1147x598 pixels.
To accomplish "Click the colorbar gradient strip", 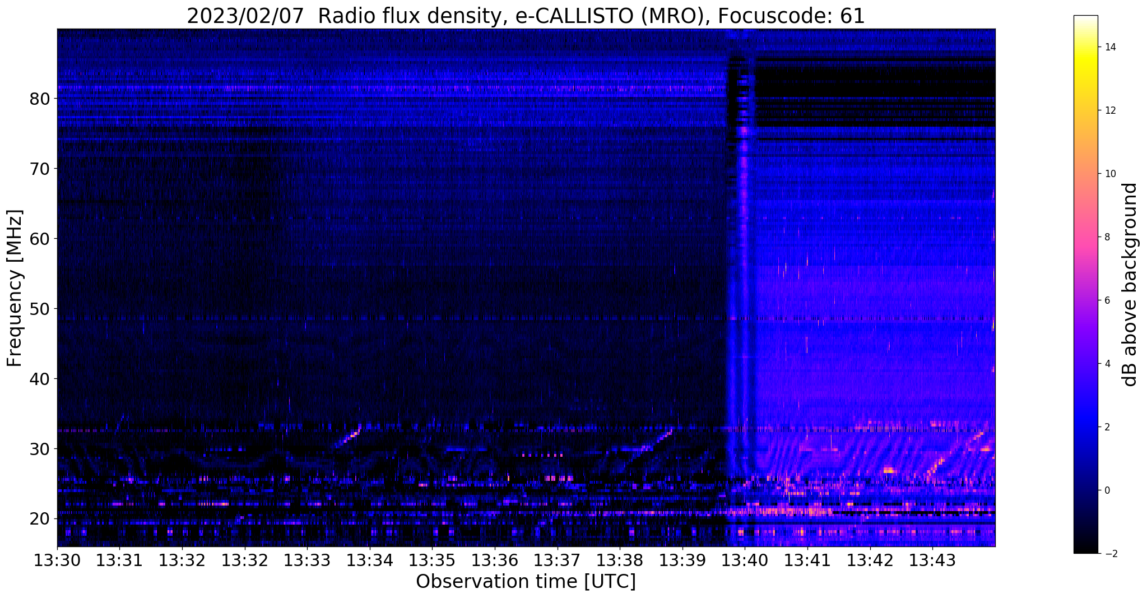I will coord(1085,284).
